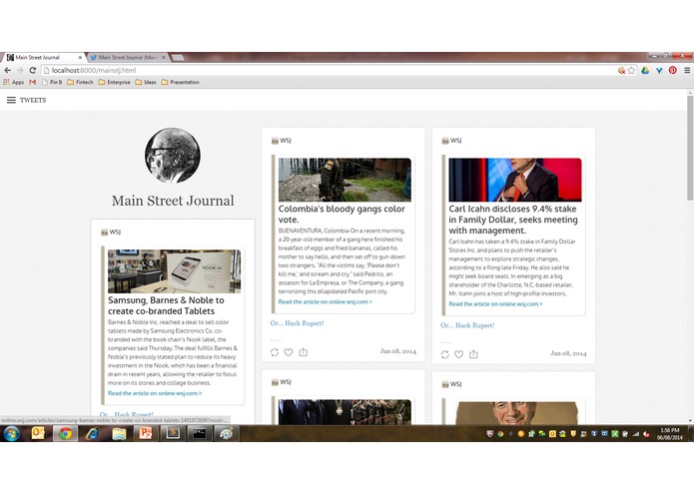Click the Google Drive extension icon

click(x=645, y=70)
